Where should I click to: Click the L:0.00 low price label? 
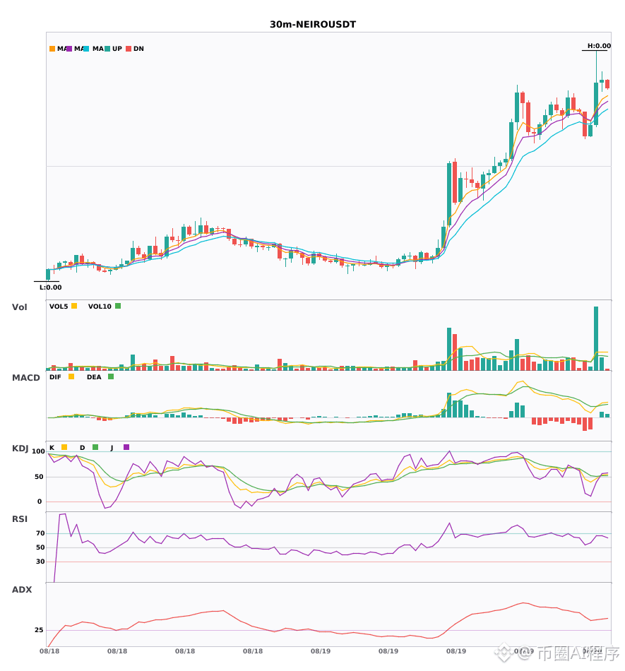(50, 287)
